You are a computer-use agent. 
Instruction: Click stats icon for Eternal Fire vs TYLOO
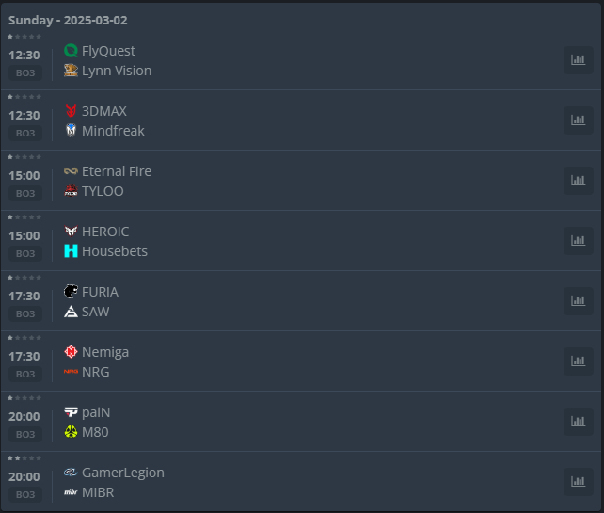coord(578,181)
